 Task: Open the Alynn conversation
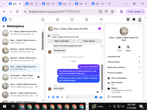click(x=21, y=86)
